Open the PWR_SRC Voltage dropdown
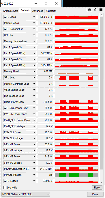 (x=34, y=126)
